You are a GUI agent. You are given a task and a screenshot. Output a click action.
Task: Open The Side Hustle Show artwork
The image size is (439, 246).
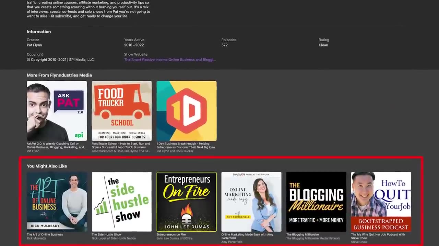point(122,202)
